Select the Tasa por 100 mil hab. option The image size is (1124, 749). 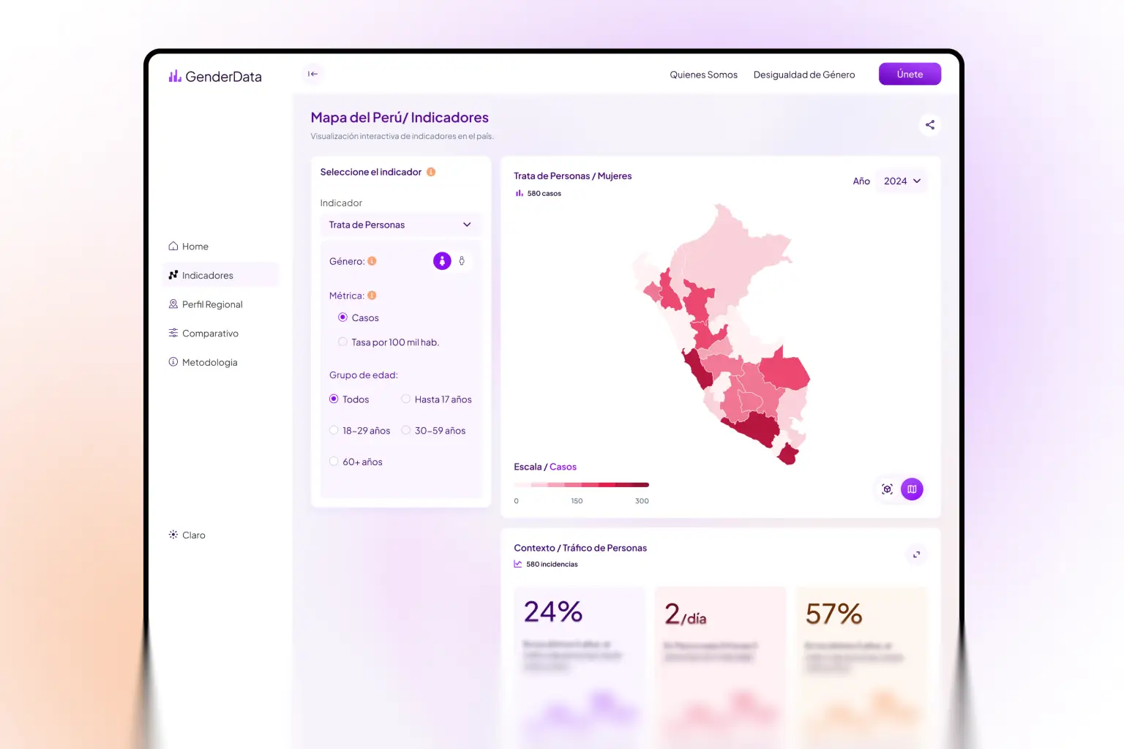pyautogui.click(x=342, y=342)
